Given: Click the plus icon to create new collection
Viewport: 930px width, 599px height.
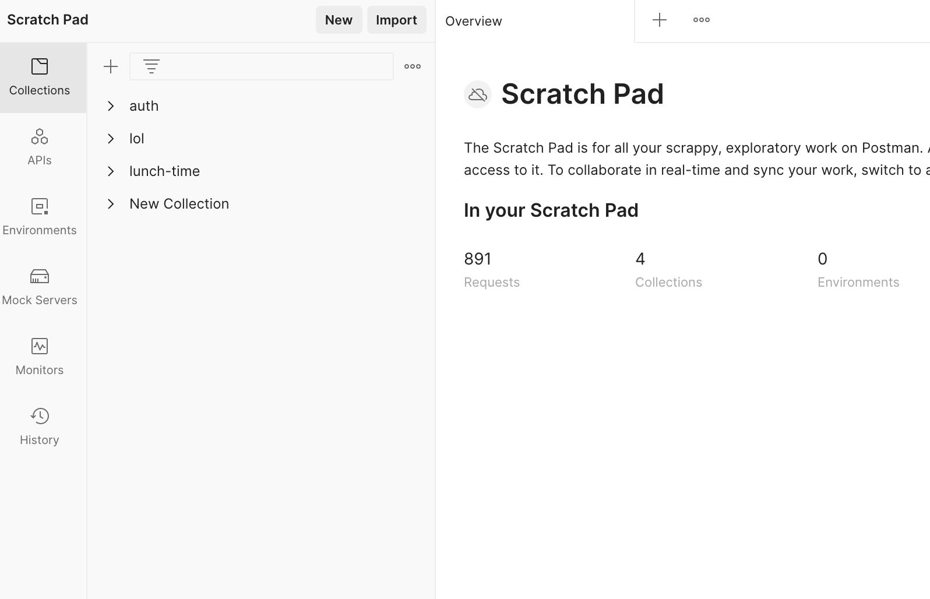Looking at the screenshot, I should click(x=111, y=66).
